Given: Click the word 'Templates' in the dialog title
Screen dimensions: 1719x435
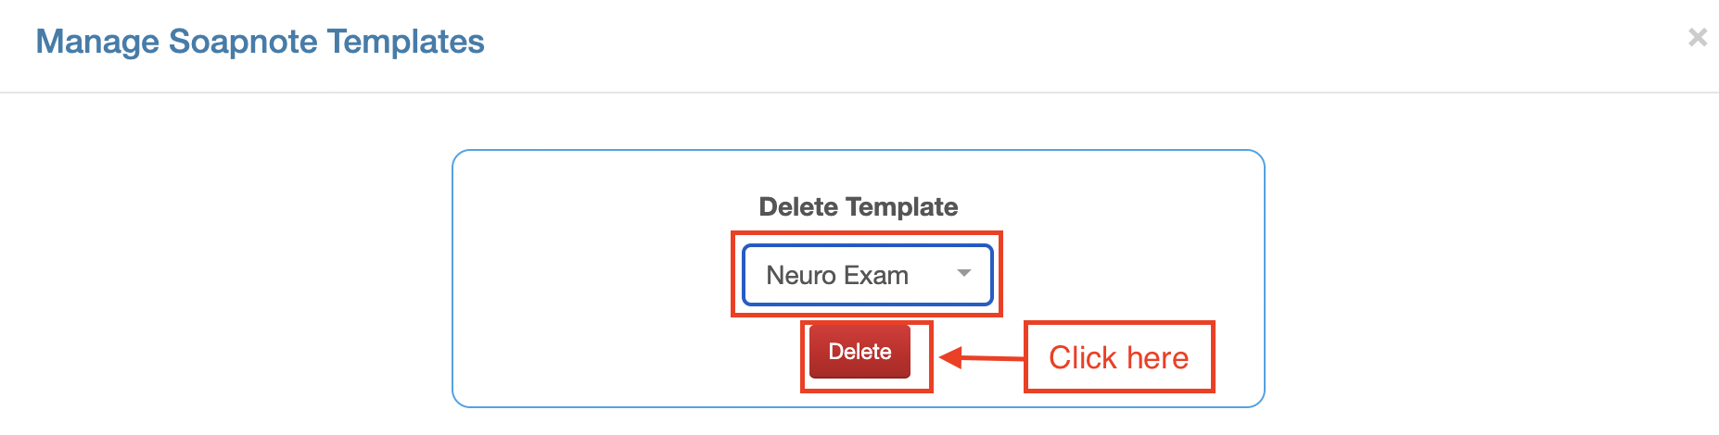Looking at the screenshot, I should pos(405,42).
